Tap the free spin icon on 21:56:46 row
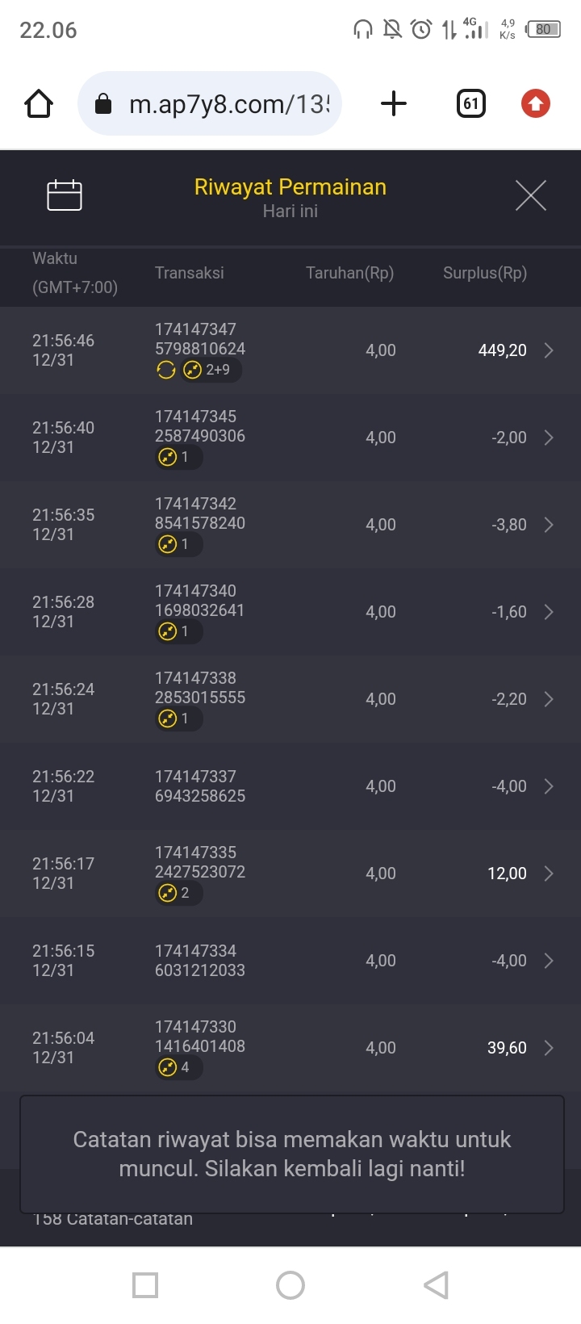Image resolution: width=581 pixels, height=1324 pixels. (166, 371)
